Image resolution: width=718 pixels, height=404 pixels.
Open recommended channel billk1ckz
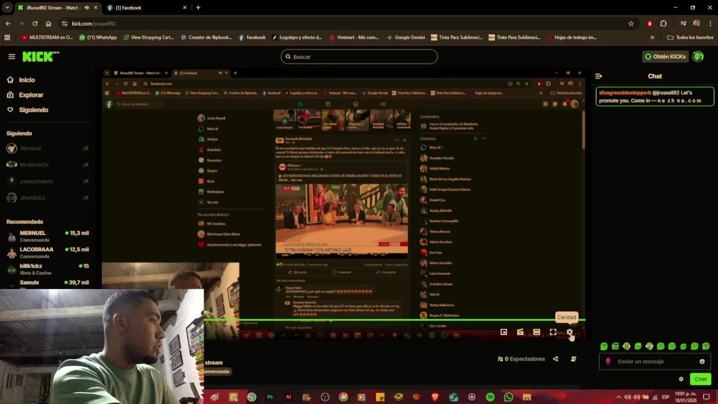pyautogui.click(x=48, y=269)
